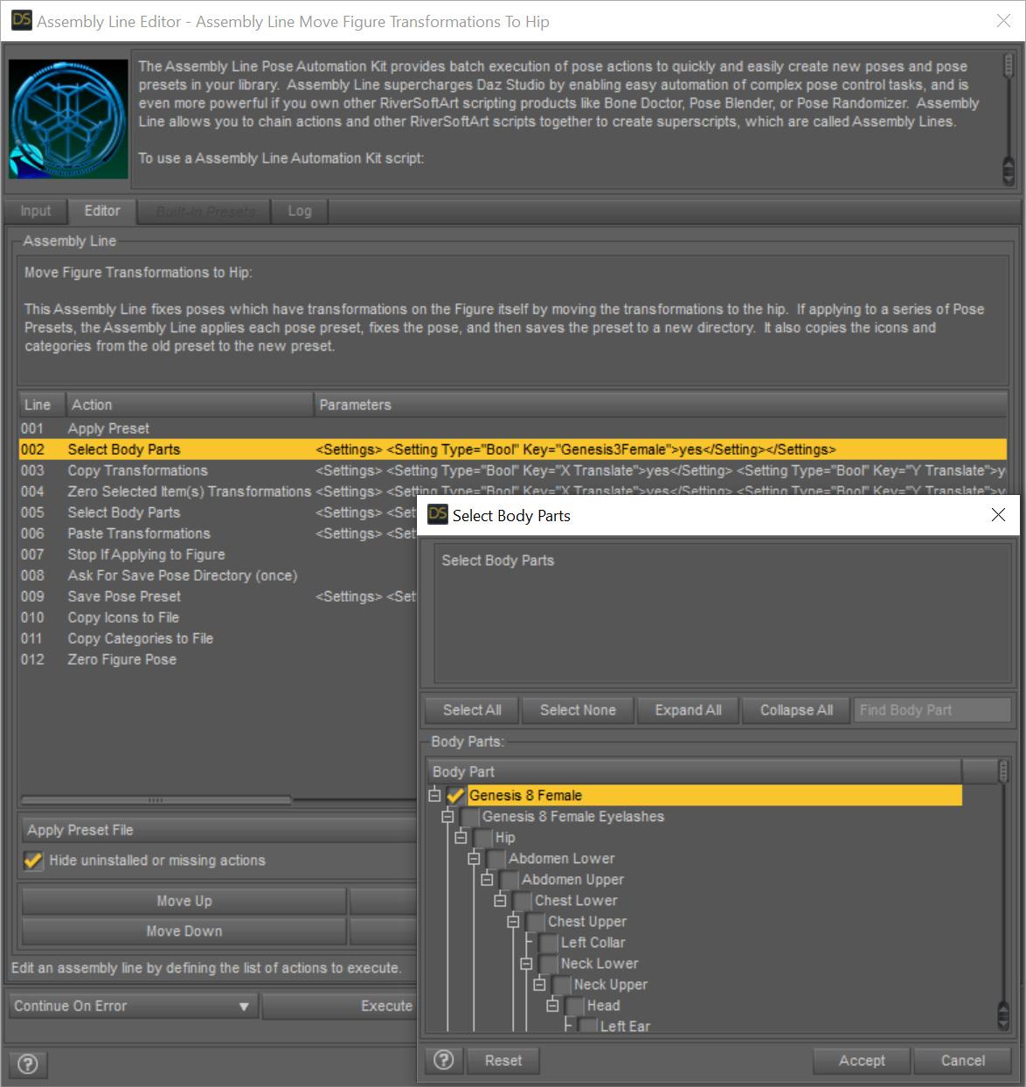Click the description text vertical scrollbar
Viewport: 1026px width, 1087px height.
[x=1008, y=119]
